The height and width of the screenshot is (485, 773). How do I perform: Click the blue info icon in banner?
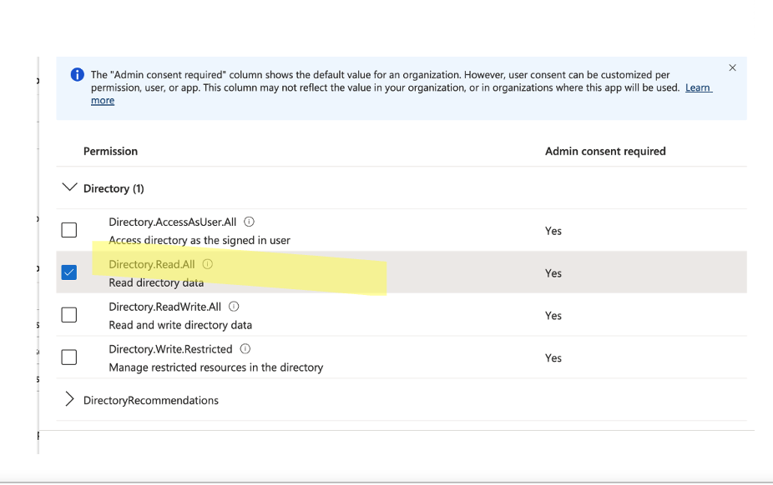tap(78, 75)
